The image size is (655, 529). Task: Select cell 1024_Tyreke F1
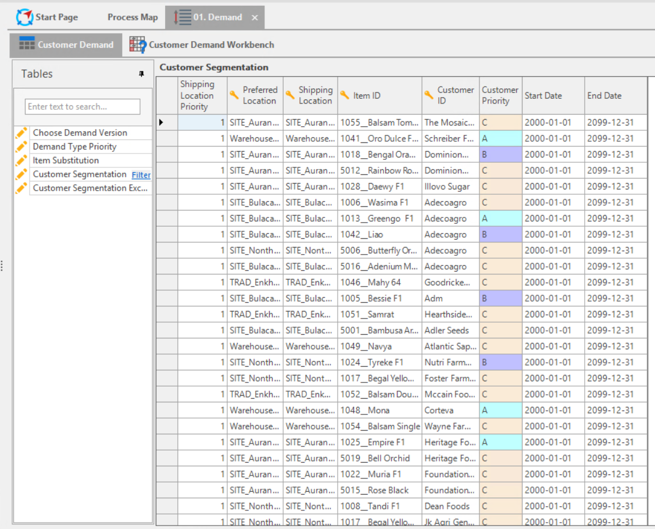(380, 362)
